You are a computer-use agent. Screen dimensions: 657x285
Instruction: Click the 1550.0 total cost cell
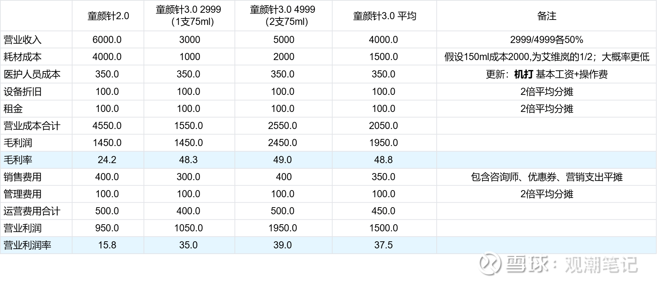[188, 126]
